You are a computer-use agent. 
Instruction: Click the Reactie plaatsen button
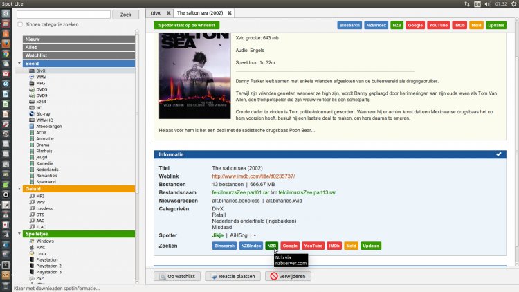point(233,276)
